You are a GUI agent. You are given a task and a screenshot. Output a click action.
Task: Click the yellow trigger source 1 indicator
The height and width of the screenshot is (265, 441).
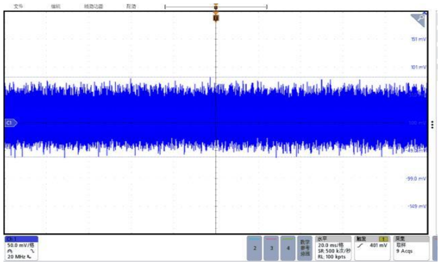pyautogui.click(x=383, y=239)
